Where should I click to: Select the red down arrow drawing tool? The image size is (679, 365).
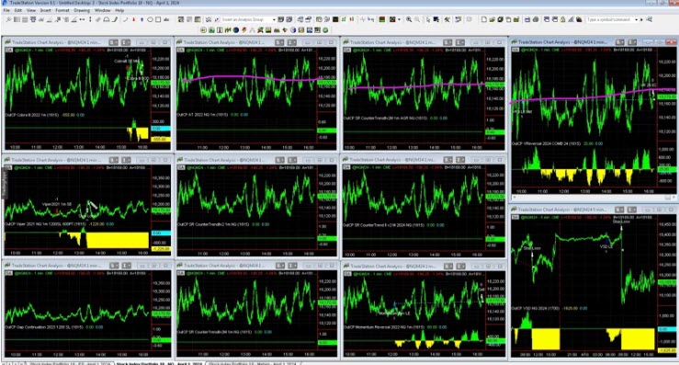(x=134, y=19)
